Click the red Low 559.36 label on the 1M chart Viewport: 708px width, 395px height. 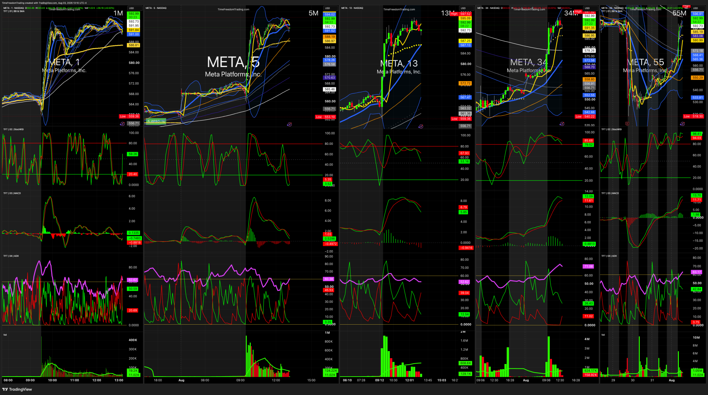129,116
